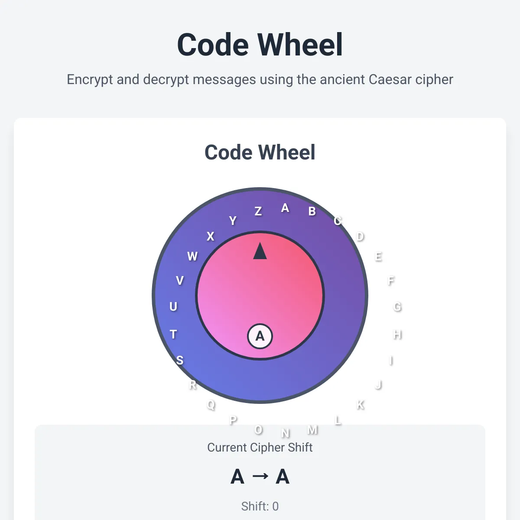Pick letter B on the outer ring
This screenshot has height=520, width=520.
(312, 211)
